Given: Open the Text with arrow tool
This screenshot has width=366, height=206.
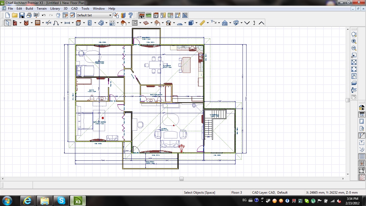Looking at the screenshot, I should [x=214, y=23].
